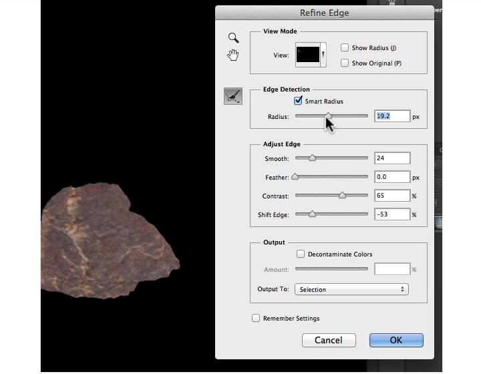Click the Feather slider handle
The width and height of the screenshot is (481, 374).
pyautogui.click(x=295, y=177)
